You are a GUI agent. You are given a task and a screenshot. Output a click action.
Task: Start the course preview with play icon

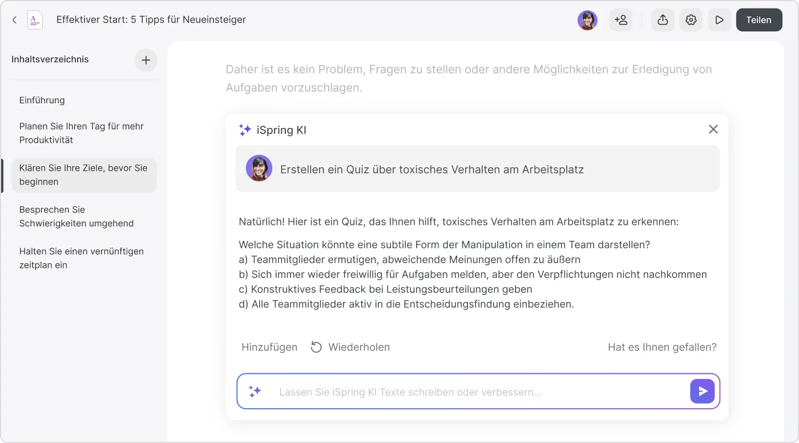719,19
